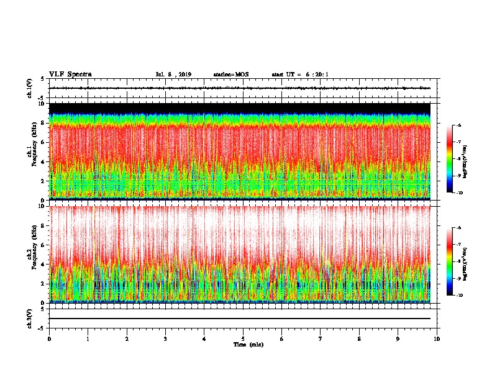Click the '8' kHz tick of ch.2 spectrogram

point(43,226)
